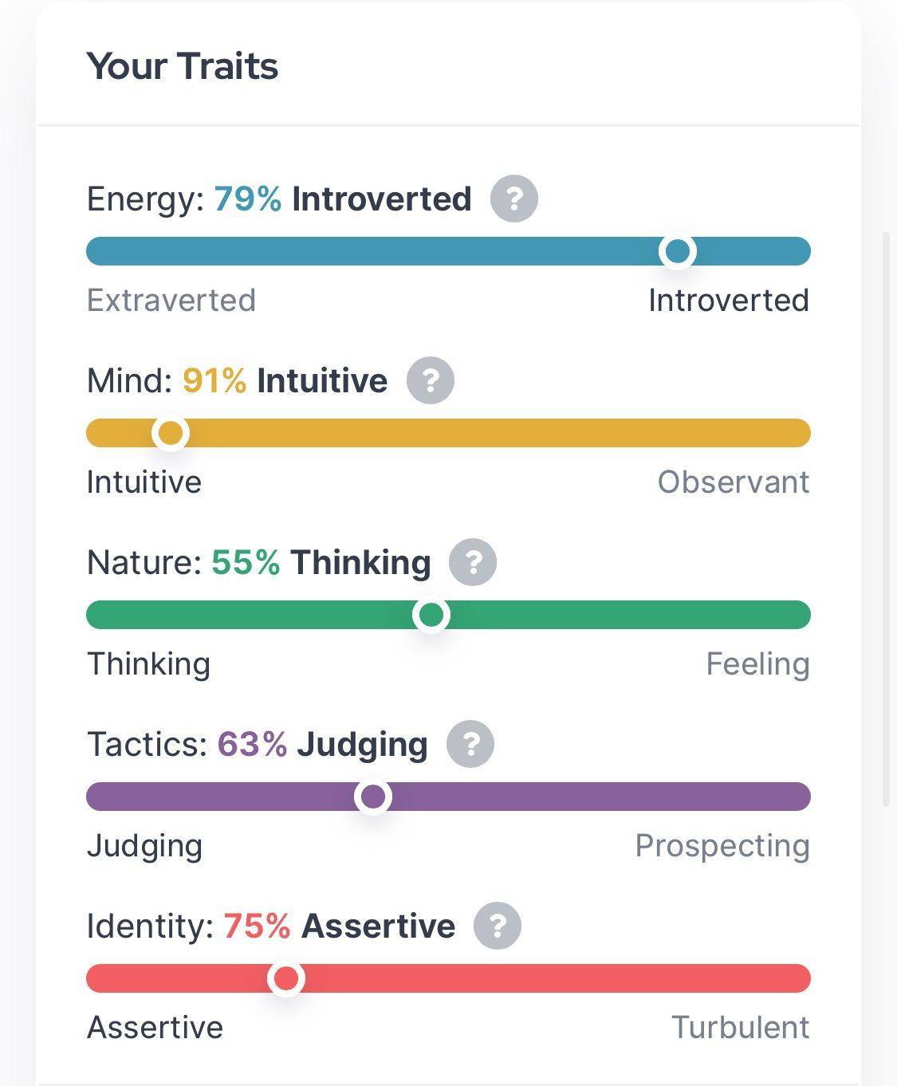Click the purple Tactics slider knob
Screen dimensions: 897x1086
click(373, 797)
